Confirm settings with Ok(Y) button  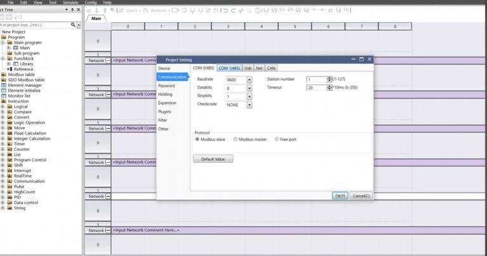click(x=340, y=196)
